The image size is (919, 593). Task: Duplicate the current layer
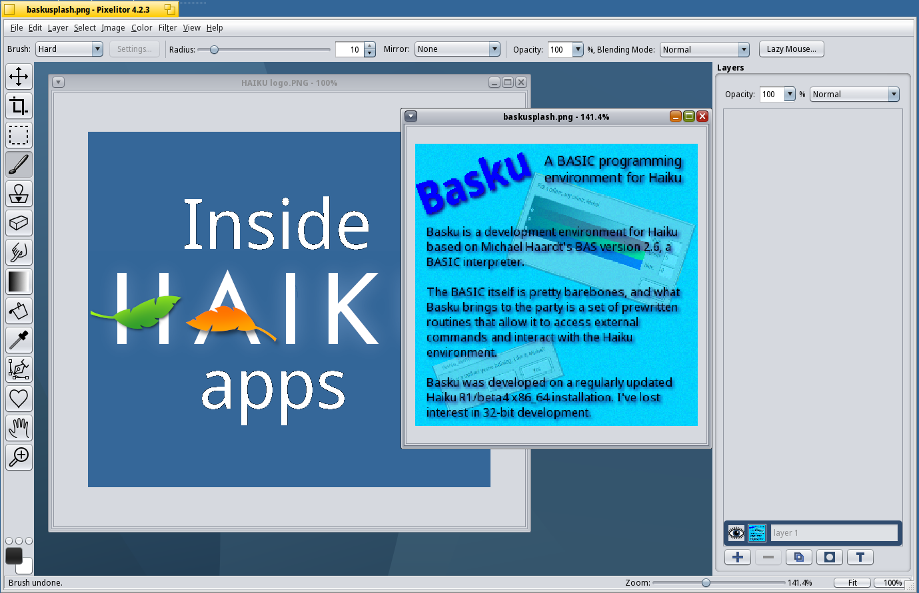point(799,557)
